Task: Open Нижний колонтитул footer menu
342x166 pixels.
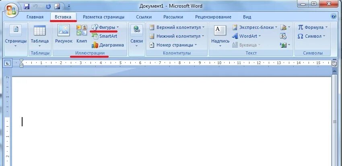Action: (177, 36)
